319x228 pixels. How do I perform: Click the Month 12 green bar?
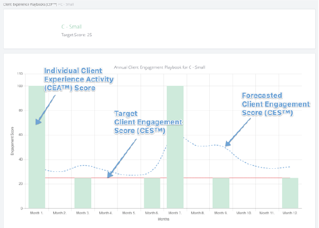[x=290, y=193]
